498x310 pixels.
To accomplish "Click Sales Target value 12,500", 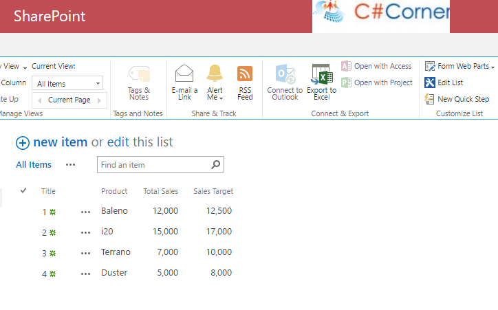I will pyautogui.click(x=219, y=211).
